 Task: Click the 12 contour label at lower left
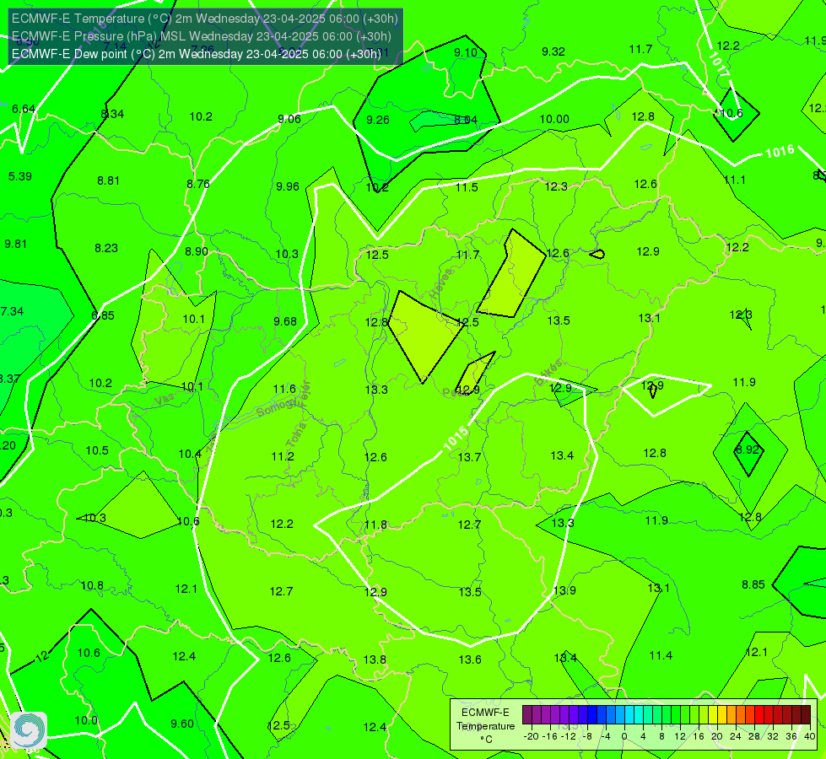(x=42, y=657)
